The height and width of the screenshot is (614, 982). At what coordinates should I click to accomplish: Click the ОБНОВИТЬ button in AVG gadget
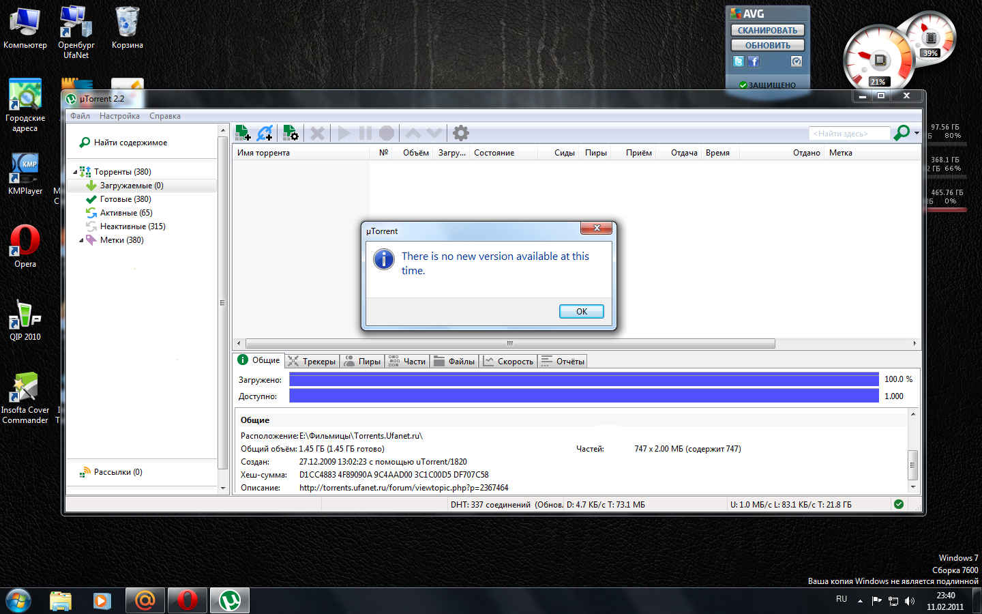pos(767,45)
